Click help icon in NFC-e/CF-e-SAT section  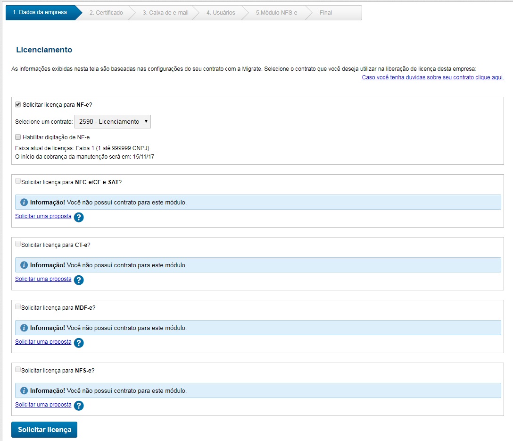coord(79,217)
